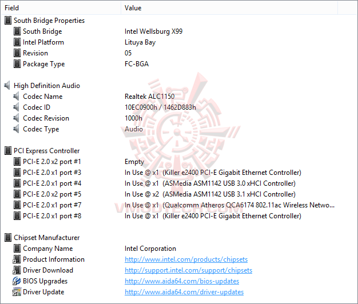
Task: Click the icon beside PCI-E 2.0 x2 port #5
Action: point(17,194)
